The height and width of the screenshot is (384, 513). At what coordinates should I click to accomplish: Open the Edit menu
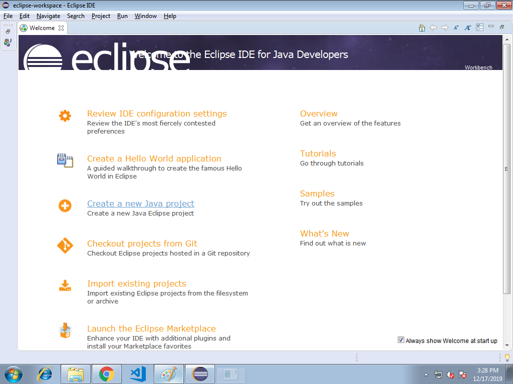(x=24, y=16)
